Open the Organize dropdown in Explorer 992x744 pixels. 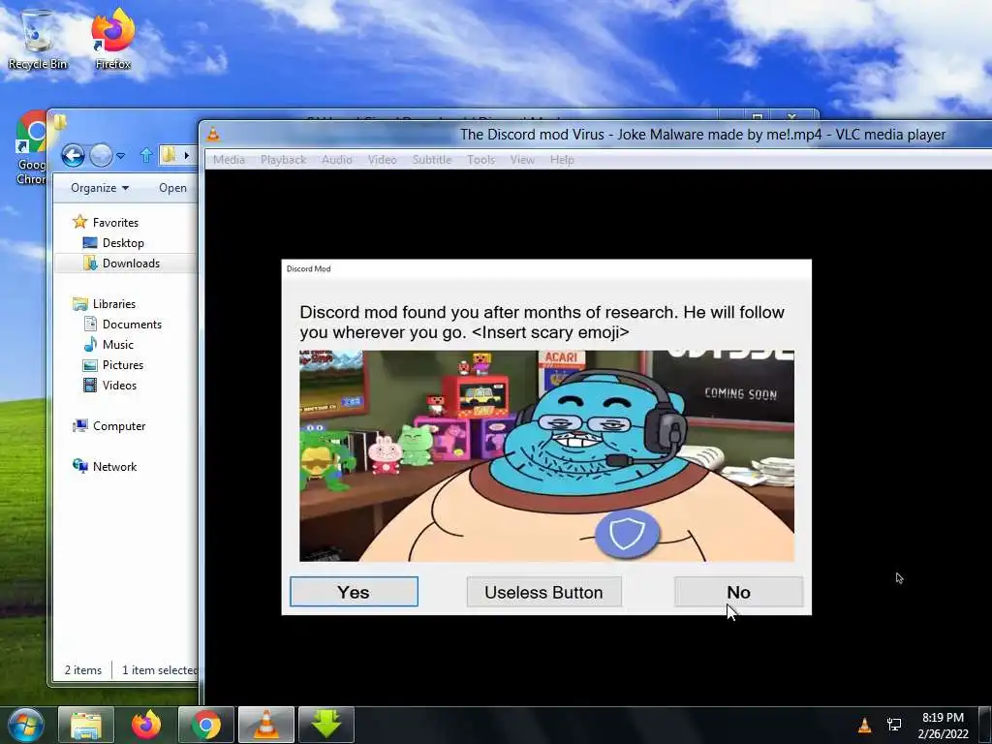(100, 188)
